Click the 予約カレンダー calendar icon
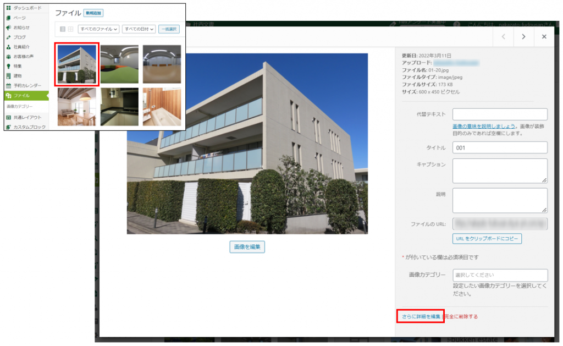 point(8,85)
